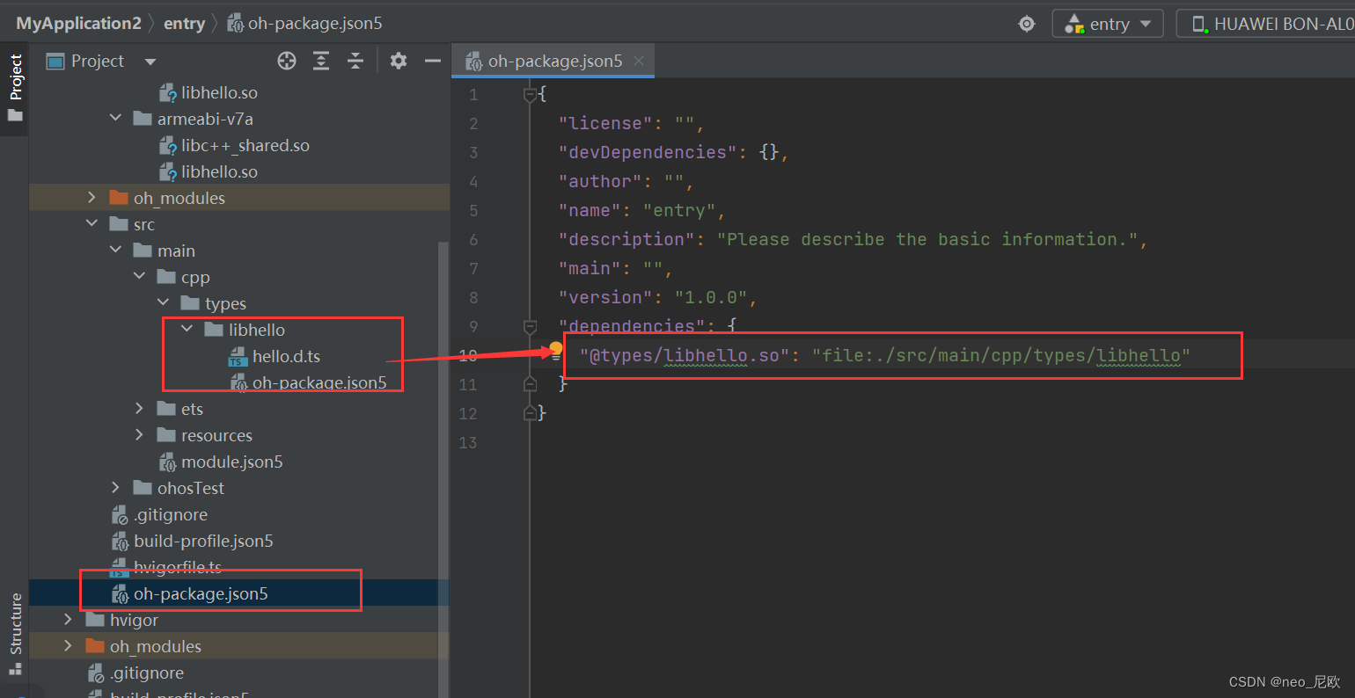Collapse the src folder
Screen dimensions: 1355x698
(x=92, y=223)
